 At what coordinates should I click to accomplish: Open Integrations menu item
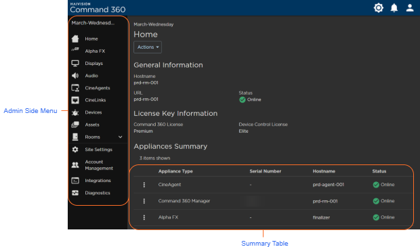[98, 181]
